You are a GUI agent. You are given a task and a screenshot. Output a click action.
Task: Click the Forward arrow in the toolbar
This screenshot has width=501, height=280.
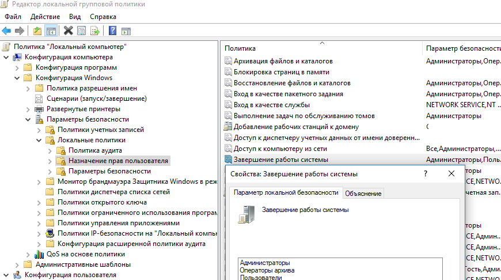20,31
